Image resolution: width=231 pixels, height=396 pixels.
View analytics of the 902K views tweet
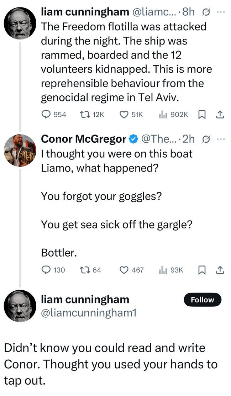(162, 114)
